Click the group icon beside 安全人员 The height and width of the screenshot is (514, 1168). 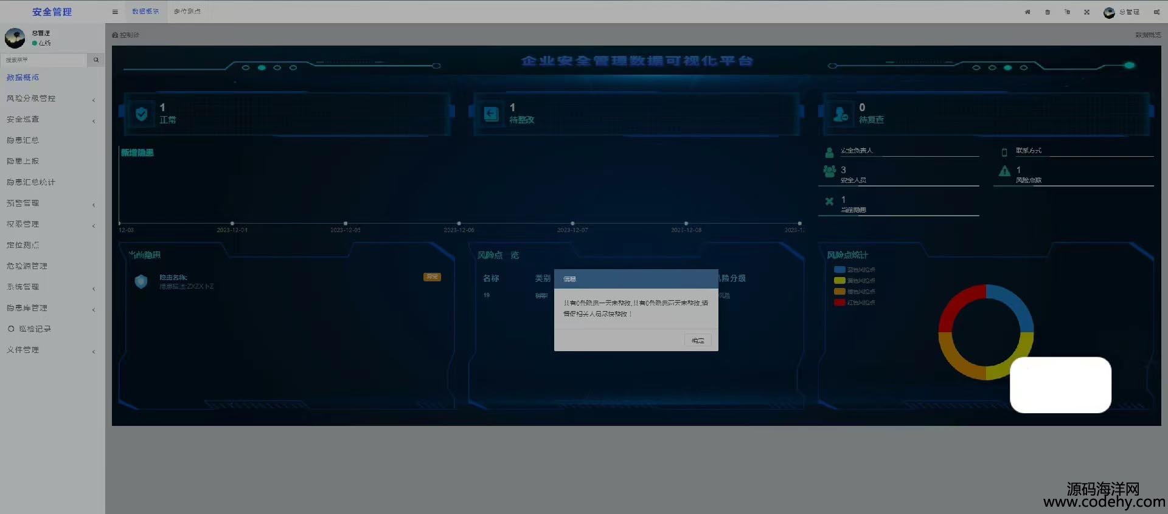click(830, 171)
